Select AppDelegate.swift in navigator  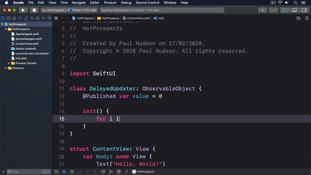coord(27,34)
